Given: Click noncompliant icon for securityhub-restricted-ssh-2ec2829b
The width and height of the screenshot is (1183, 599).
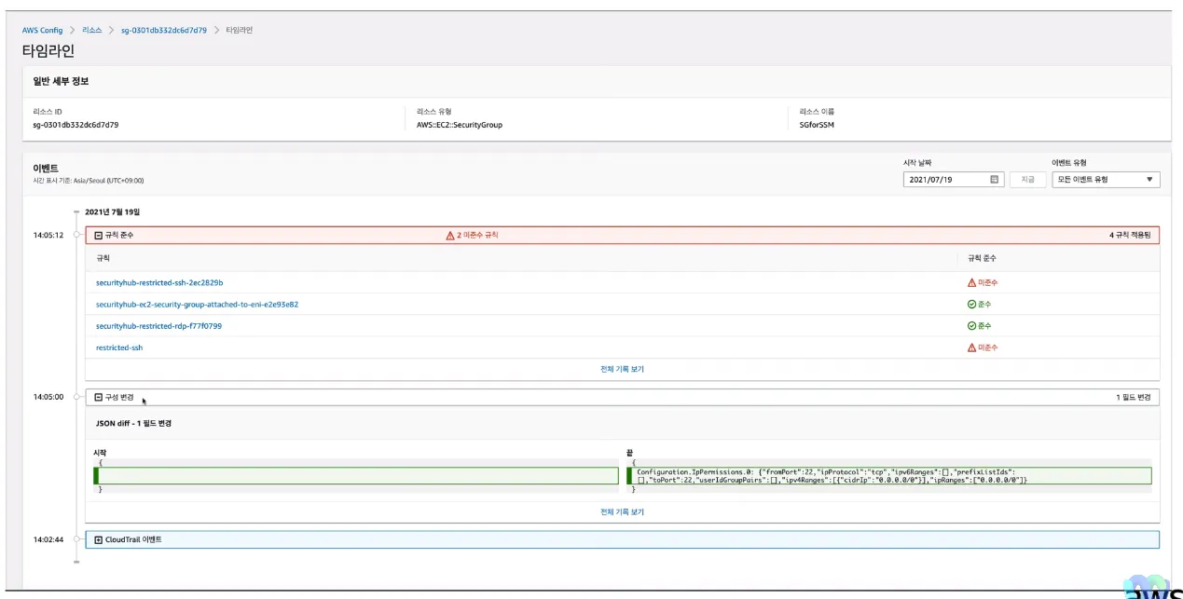Looking at the screenshot, I should (971, 282).
